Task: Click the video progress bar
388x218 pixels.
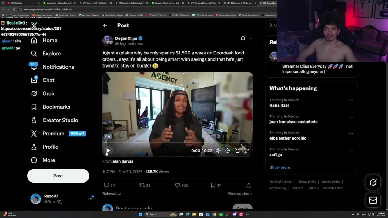Action: (177, 143)
